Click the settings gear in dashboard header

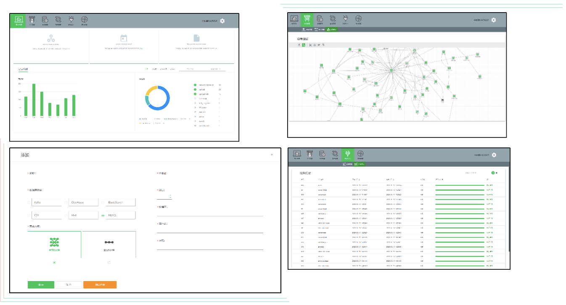pyautogui.click(x=222, y=21)
